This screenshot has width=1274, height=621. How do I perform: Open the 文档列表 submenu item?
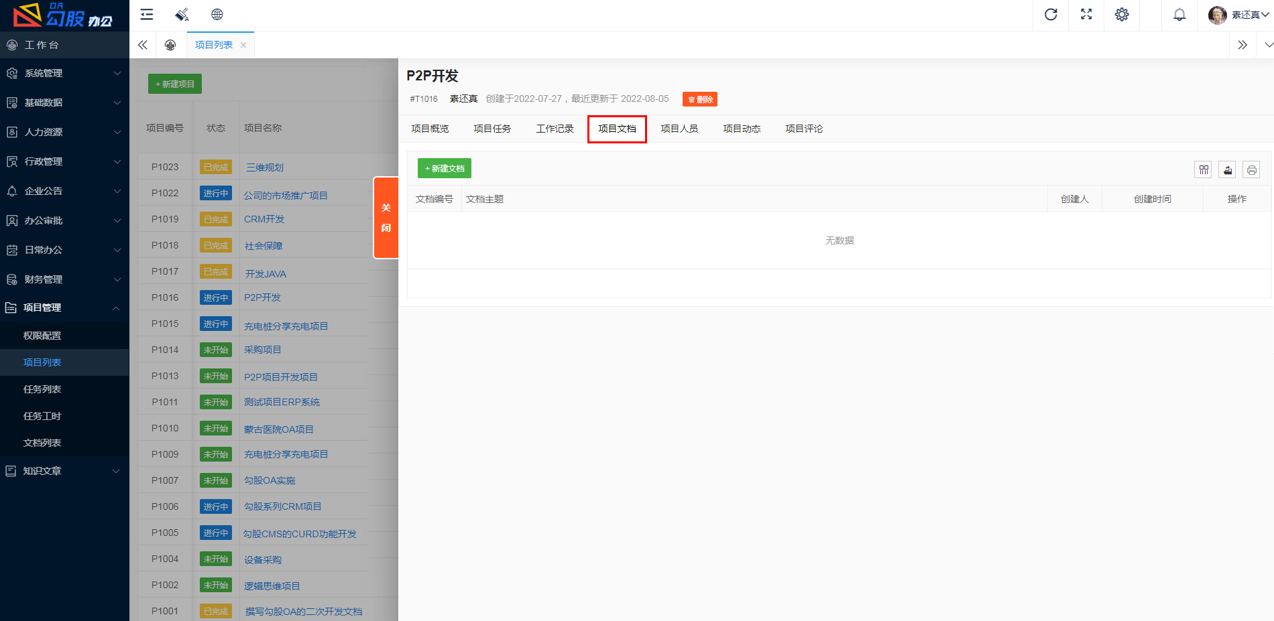click(x=42, y=443)
